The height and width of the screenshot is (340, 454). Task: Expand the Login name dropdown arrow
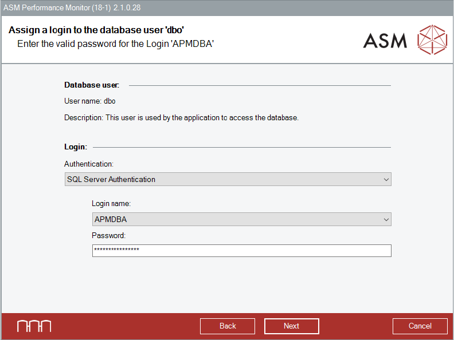(386, 219)
